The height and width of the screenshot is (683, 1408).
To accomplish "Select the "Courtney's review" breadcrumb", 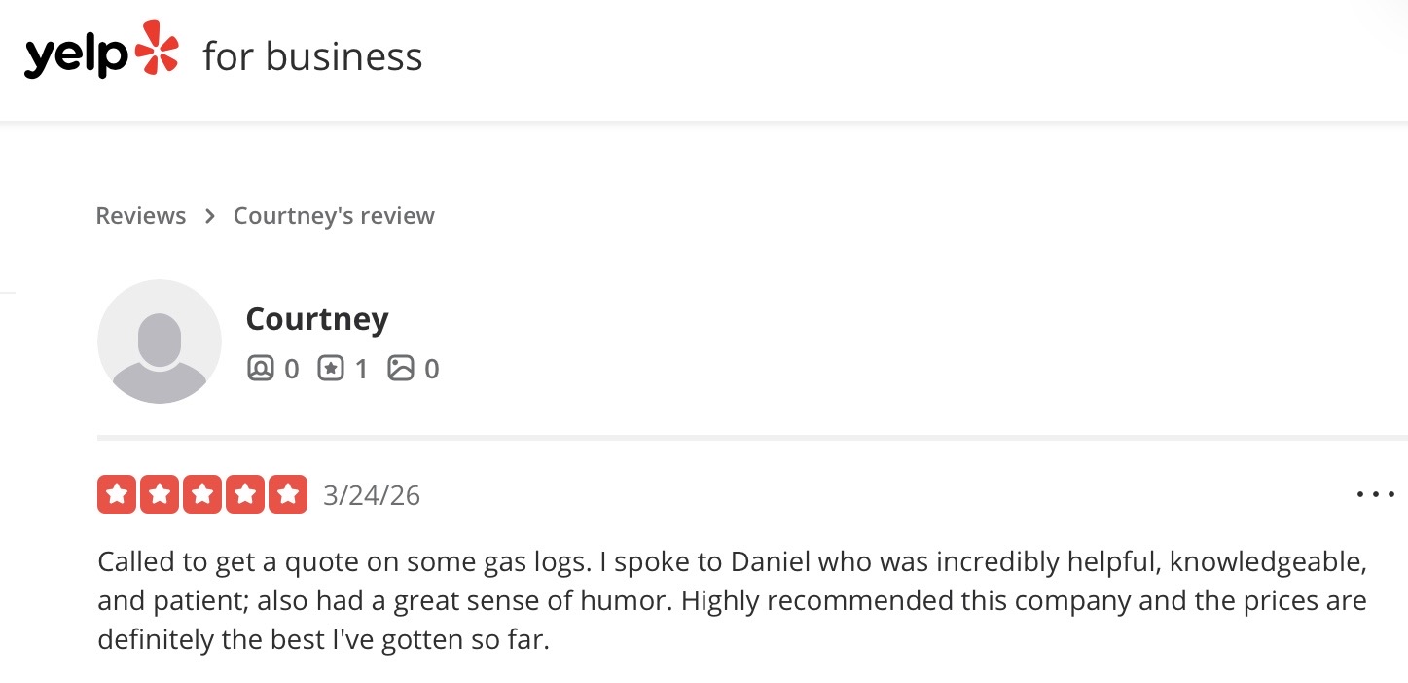I will 334,215.
